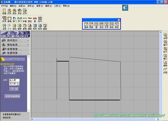The height and width of the screenshot is (121, 168).
Task: Select the 文字 (Text) drawing tool
Action: tap(106, 25)
